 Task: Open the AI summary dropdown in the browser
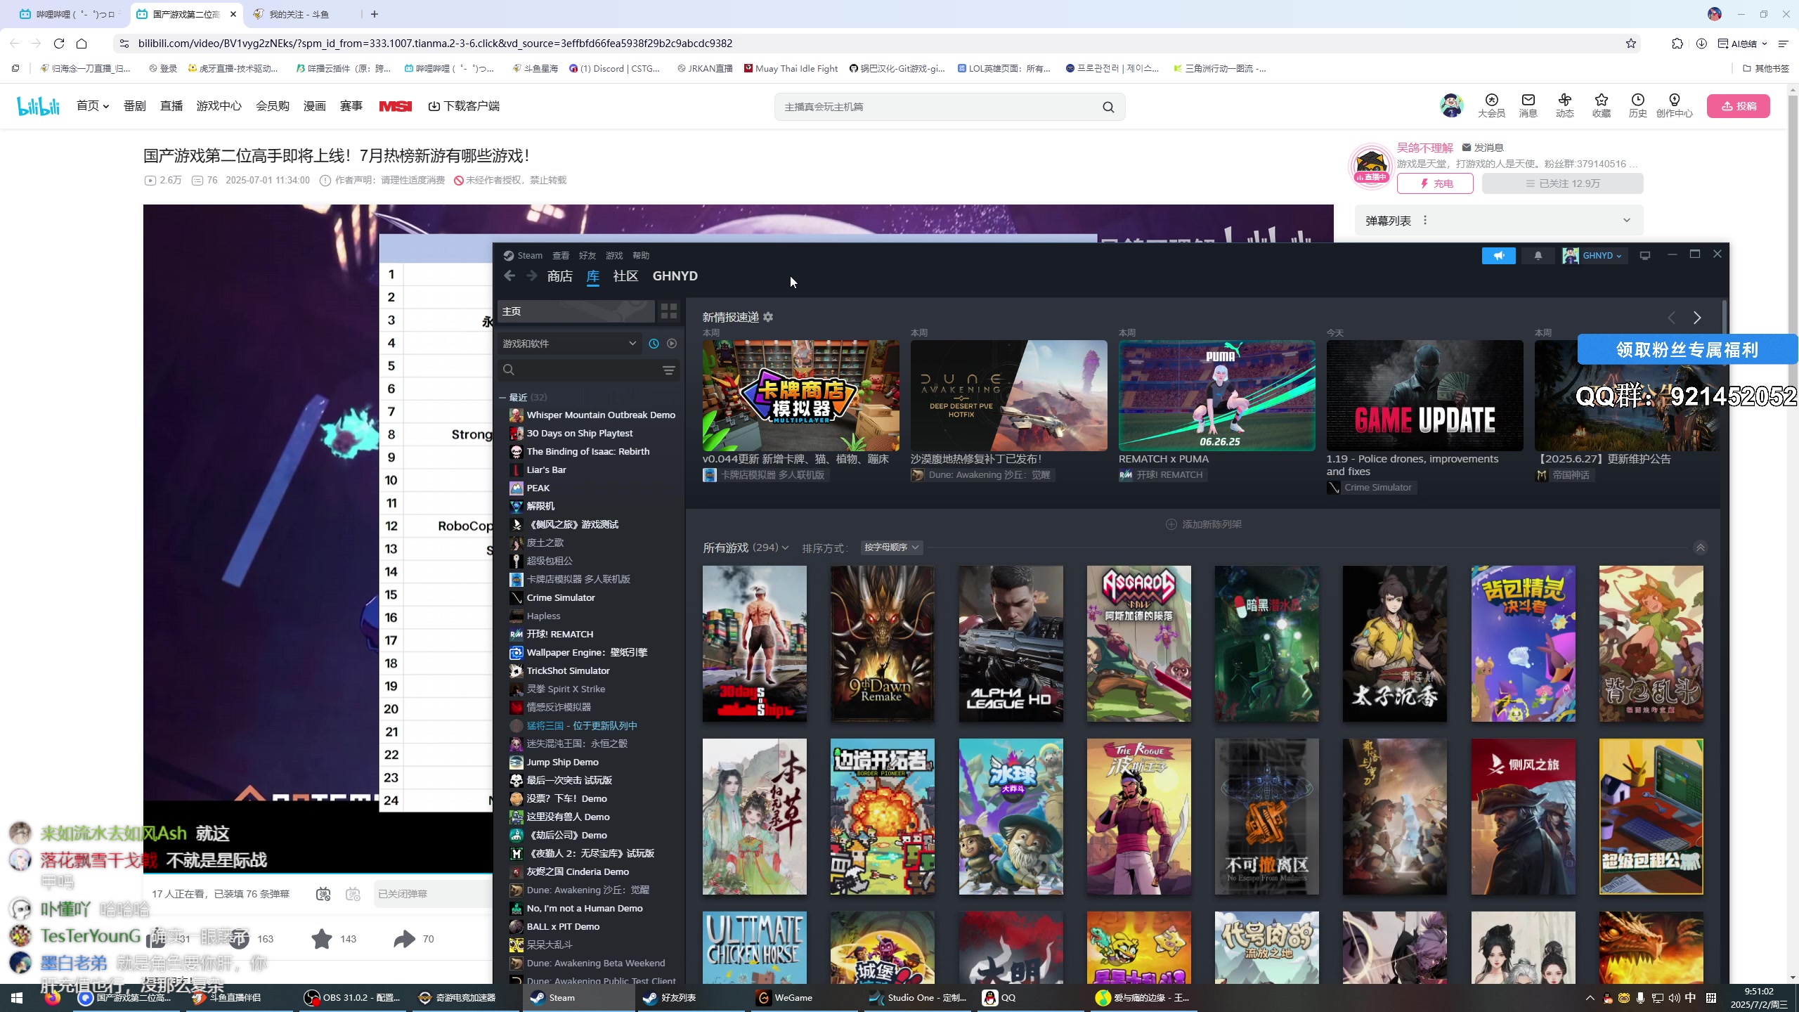pos(1742,44)
